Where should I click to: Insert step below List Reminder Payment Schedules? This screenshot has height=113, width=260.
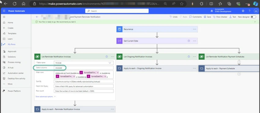(239, 62)
